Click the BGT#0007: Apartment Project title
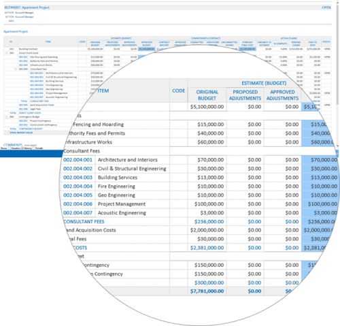340x326 pixels. coord(27,7)
